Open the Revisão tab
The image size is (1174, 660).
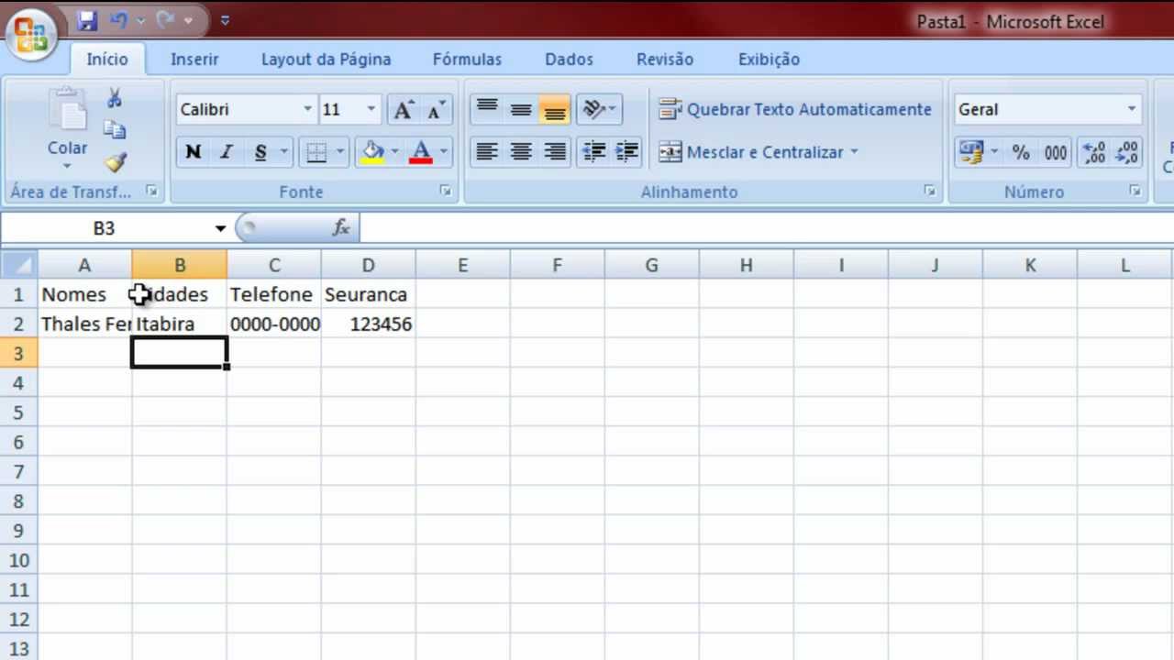pos(665,59)
